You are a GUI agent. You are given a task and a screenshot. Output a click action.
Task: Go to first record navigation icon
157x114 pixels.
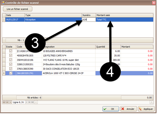tap(4, 102)
